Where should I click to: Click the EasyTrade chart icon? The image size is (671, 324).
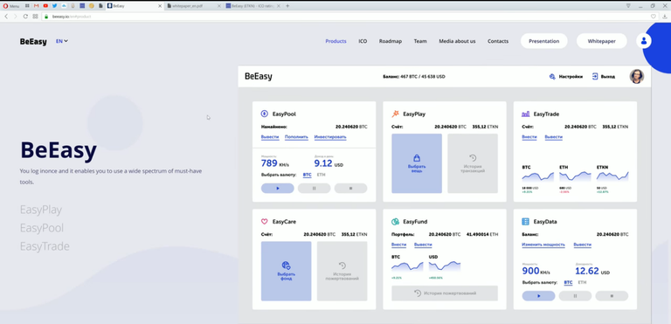pos(525,114)
